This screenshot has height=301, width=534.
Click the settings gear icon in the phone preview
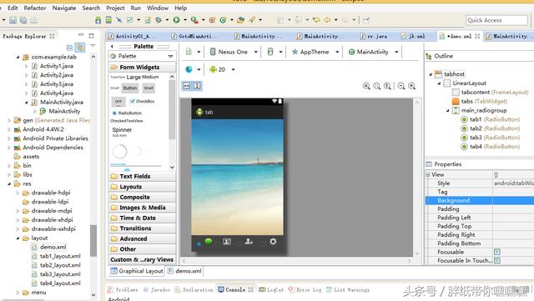point(273,242)
